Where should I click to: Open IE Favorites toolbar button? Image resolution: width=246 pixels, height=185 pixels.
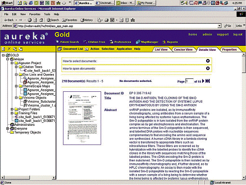point(69,20)
